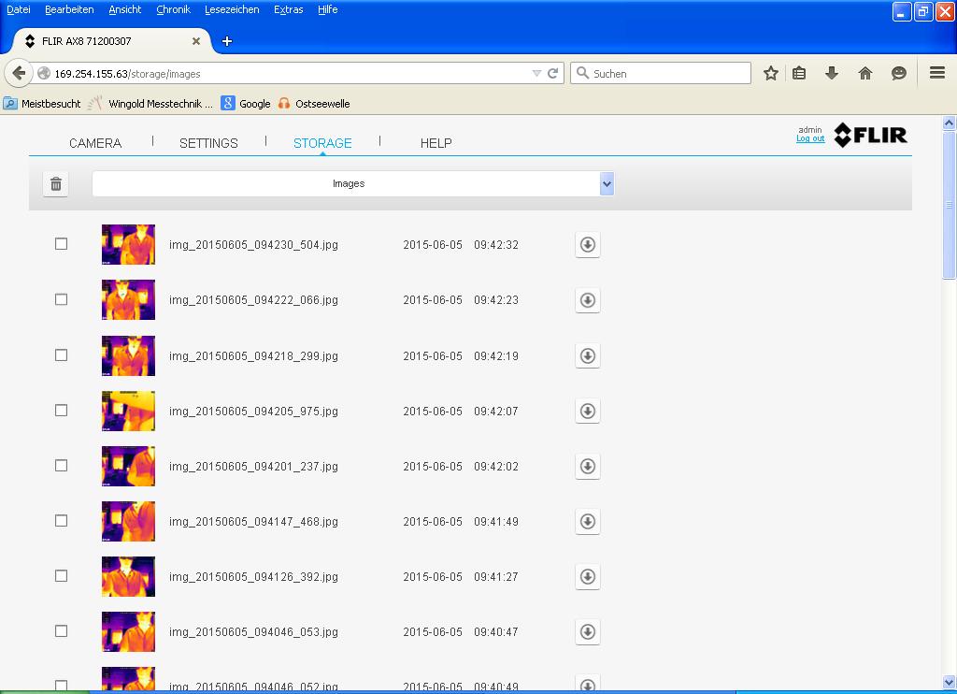Select the FLIR AX8 71200307 browser tab
Viewport: 957px width, 694px height.
click(x=110, y=41)
